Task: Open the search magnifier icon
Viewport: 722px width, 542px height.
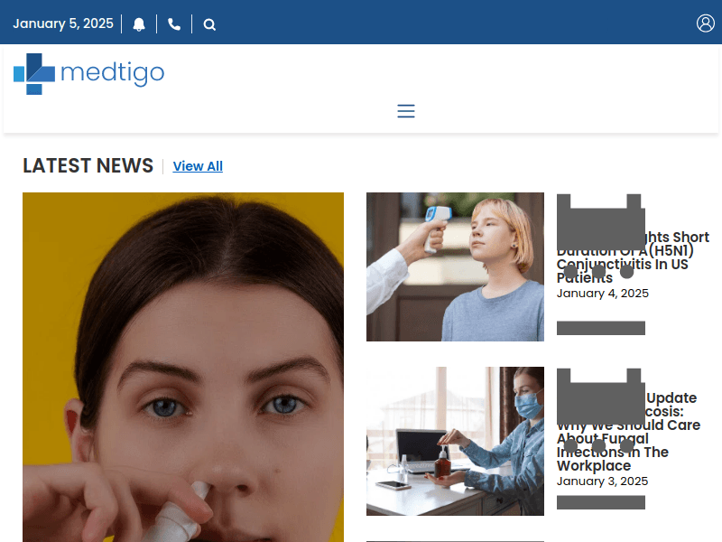Action: click(x=209, y=24)
